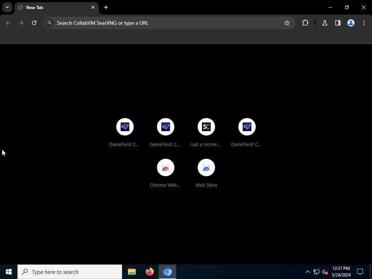Viewport: 372px width, 279px height.
Task: Open the network status tray icon
Action: click(x=316, y=272)
